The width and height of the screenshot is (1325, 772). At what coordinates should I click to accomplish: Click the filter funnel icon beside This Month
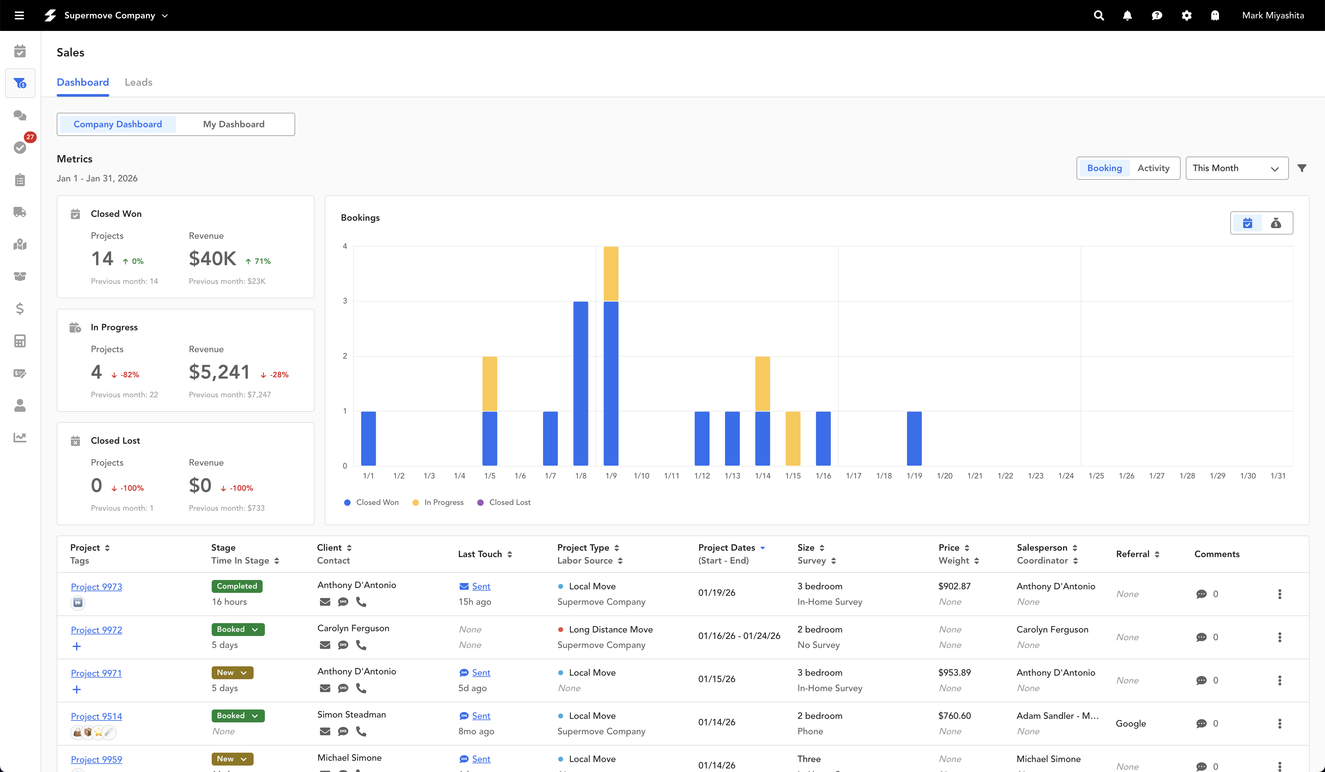pos(1301,168)
